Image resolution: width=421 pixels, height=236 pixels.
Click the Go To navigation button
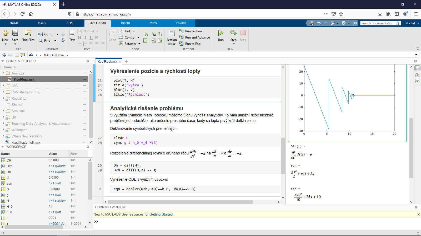tap(46, 34)
